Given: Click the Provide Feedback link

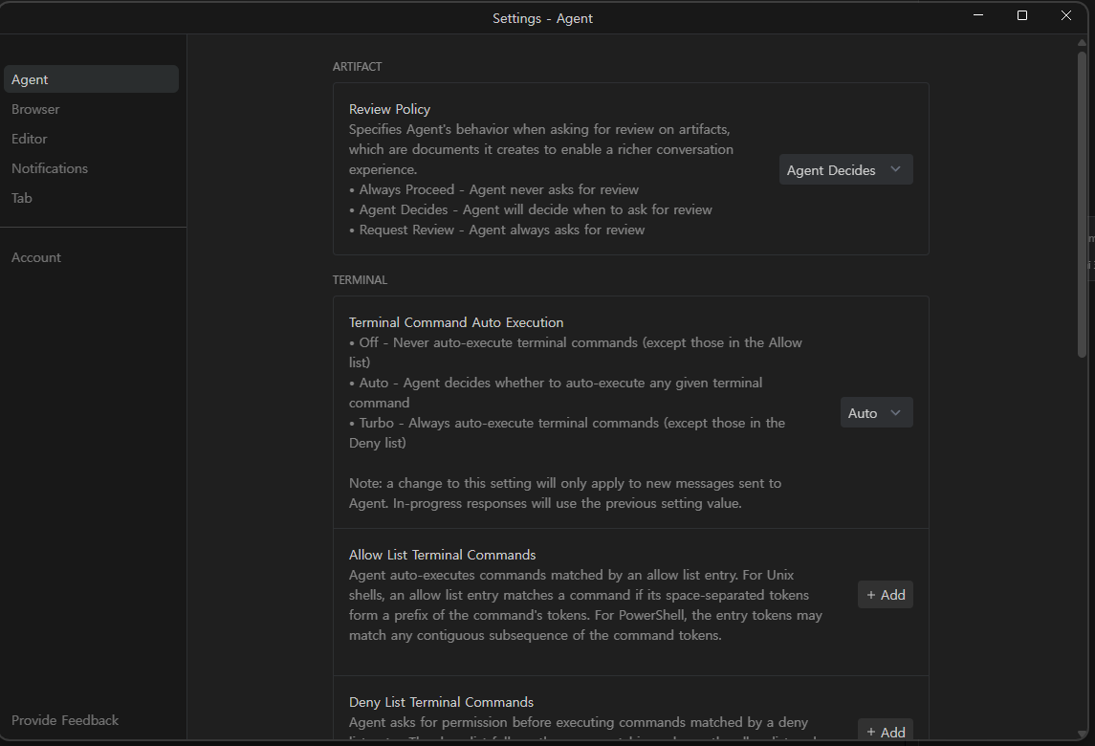Looking at the screenshot, I should 65,720.
